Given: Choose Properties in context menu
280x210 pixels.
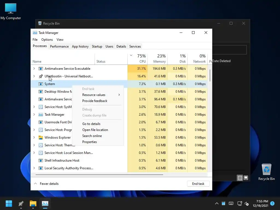Looking at the screenshot, I should pos(98,142).
